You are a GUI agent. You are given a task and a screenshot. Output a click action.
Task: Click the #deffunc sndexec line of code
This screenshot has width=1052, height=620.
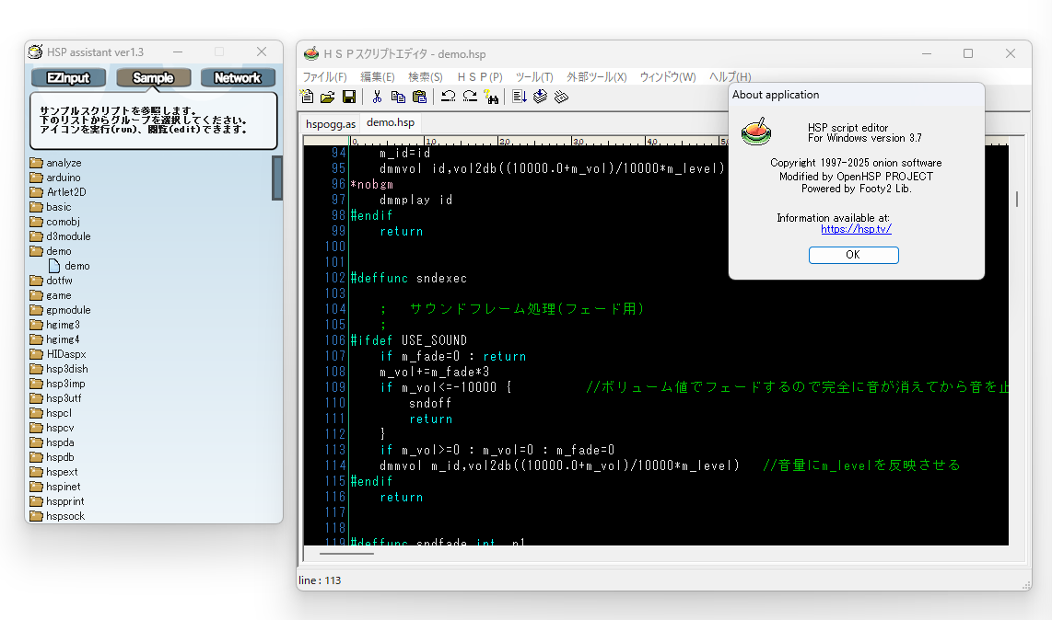pos(409,278)
